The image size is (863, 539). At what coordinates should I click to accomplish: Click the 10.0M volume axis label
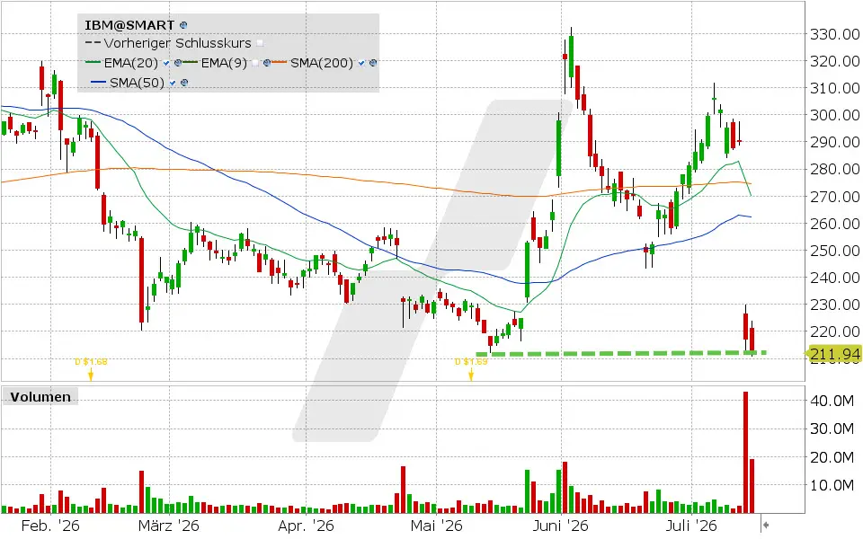pyautogui.click(x=832, y=485)
